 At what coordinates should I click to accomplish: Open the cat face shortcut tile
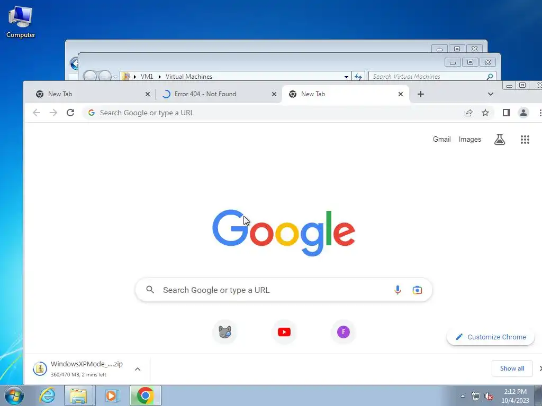pyautogui.click(x=224, y=332)
